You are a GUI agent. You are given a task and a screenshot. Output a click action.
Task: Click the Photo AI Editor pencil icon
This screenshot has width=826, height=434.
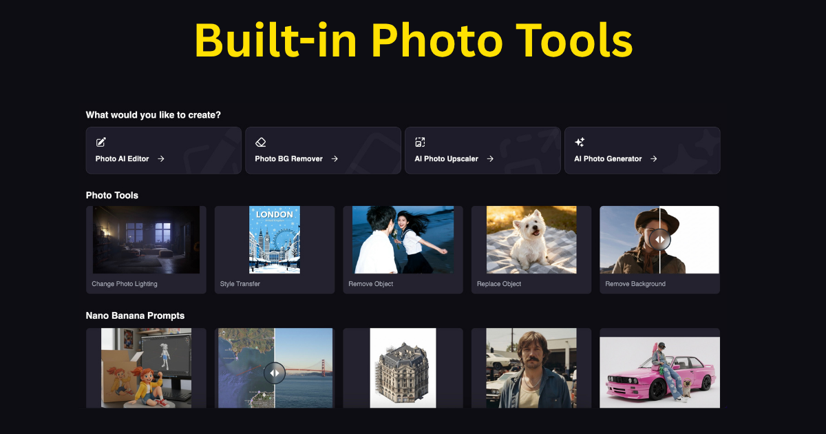pyautogui.click(x=101, y=143)
